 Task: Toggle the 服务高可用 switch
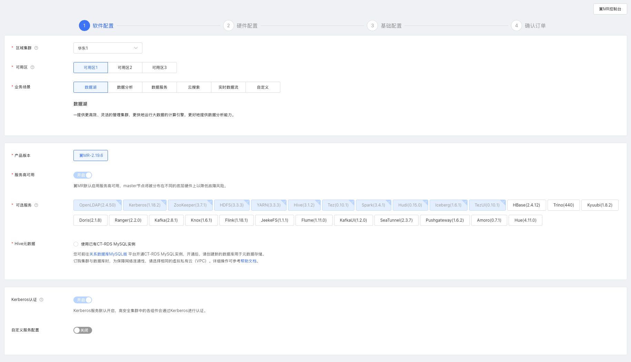pos(83,175)
